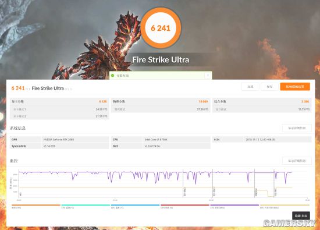Show detailed system information button
Image resolution: width=320 pixels, height=230 pixels.
pyautogui.click(x=297, y=128)
